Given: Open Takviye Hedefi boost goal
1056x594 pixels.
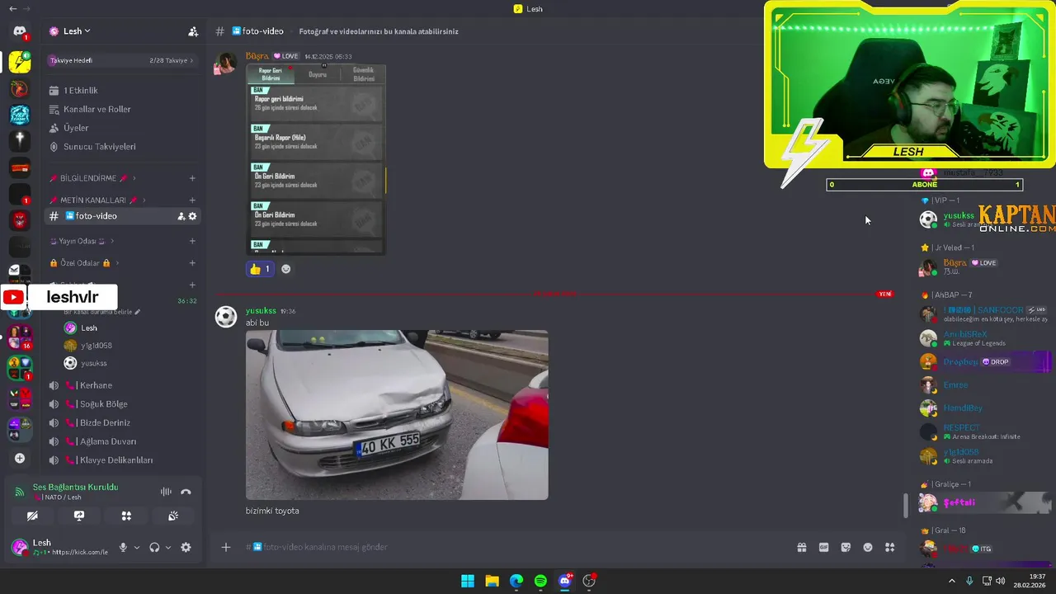Looking at the screenshot, I should tap(121, 60).
